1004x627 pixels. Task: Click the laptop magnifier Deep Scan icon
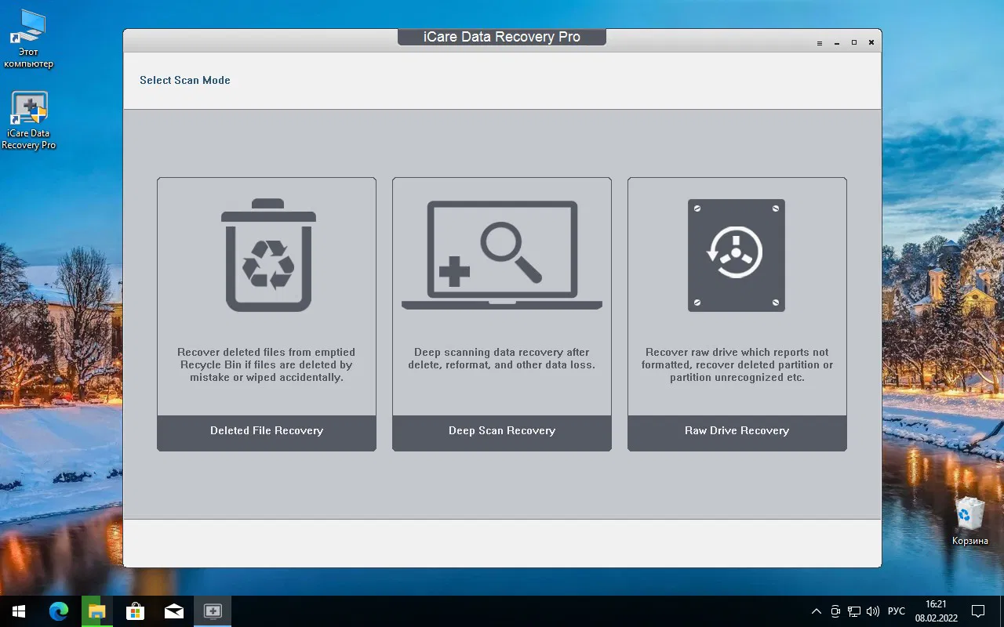pyautogui.click(x=502, y=256)
